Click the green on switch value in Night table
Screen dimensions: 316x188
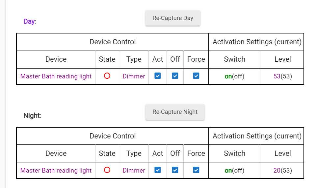click(x=228, y=171)
